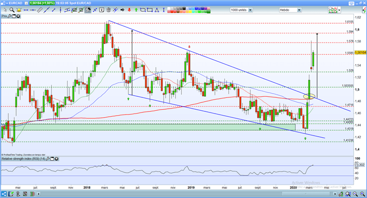Close the RSI indicator panel

point(57,159)
